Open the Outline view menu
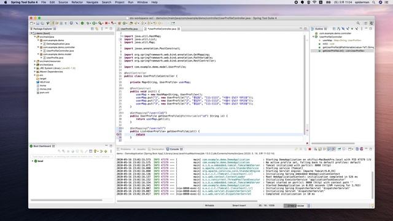 [x=362, y=29]
